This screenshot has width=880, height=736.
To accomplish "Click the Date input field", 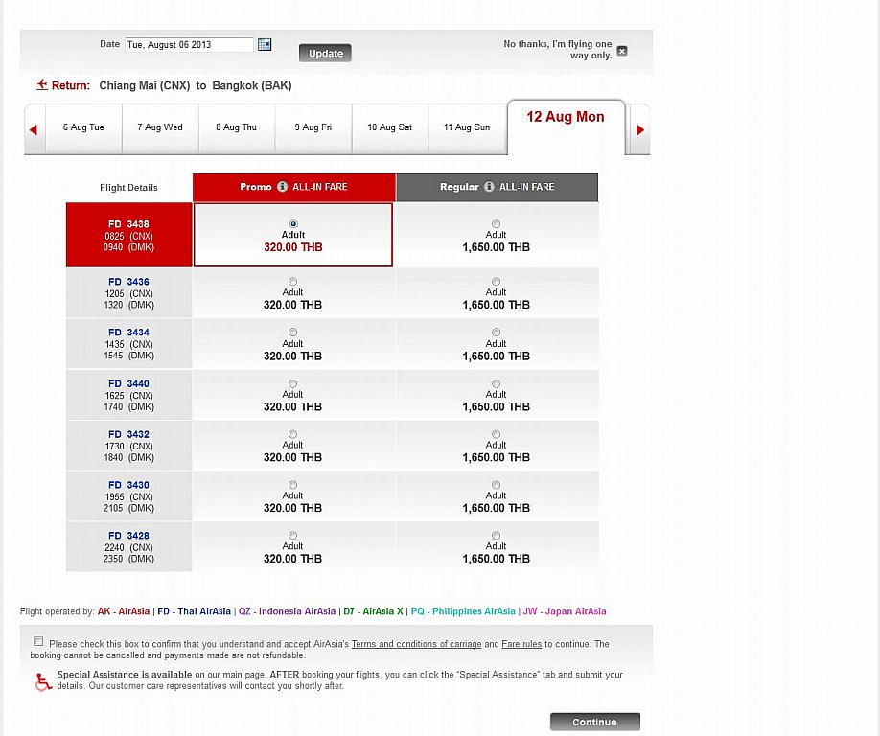I will pos(189,45).
